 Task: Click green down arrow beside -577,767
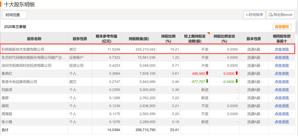click(207, 81)
